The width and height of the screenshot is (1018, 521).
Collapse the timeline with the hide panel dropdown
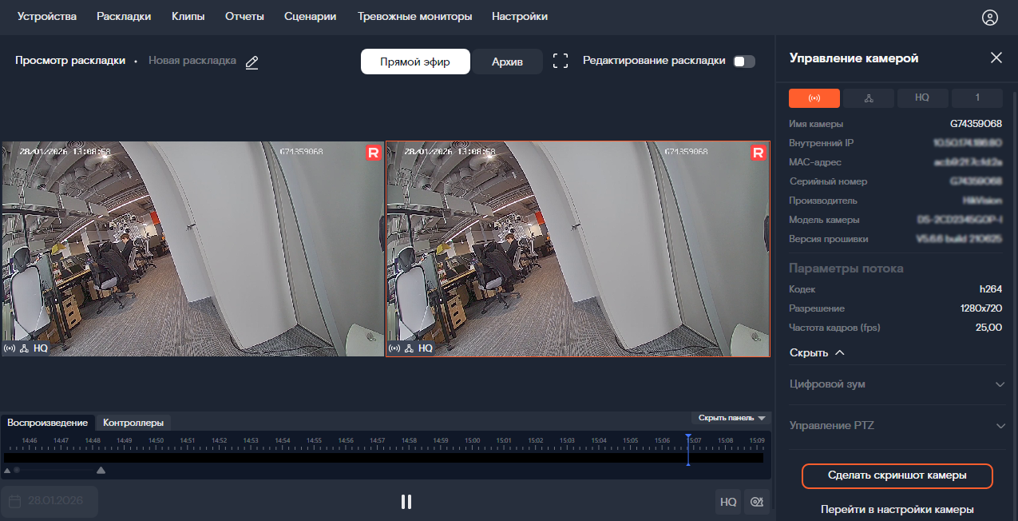(731, 418)
